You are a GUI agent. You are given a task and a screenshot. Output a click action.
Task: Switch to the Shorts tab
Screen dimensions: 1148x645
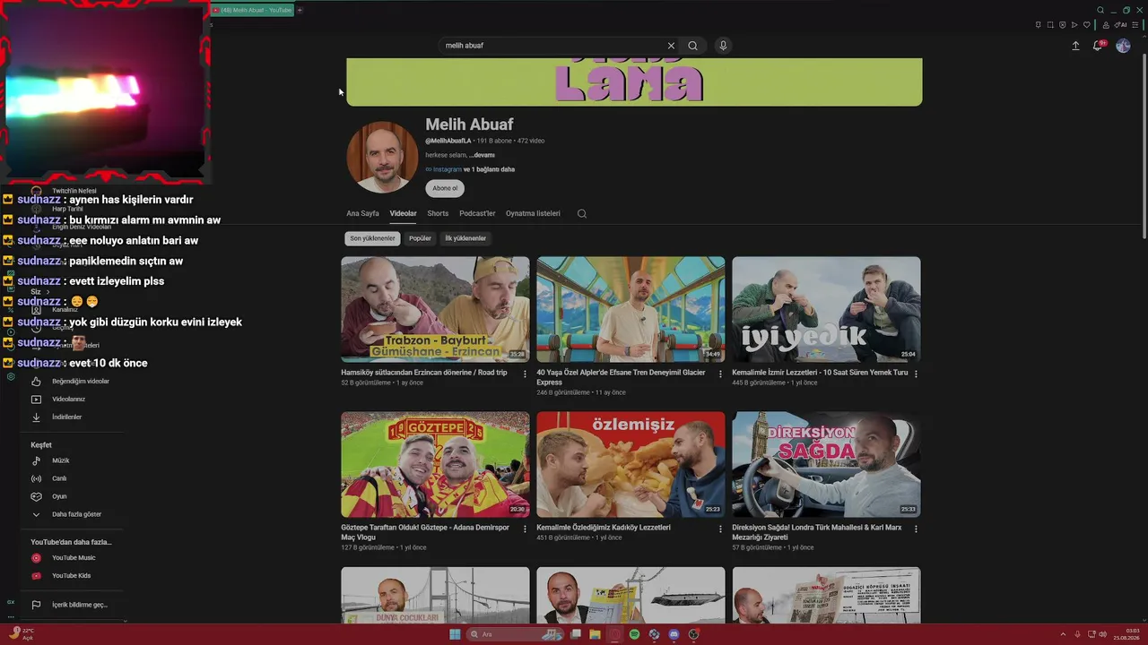(x=438, y=214)
